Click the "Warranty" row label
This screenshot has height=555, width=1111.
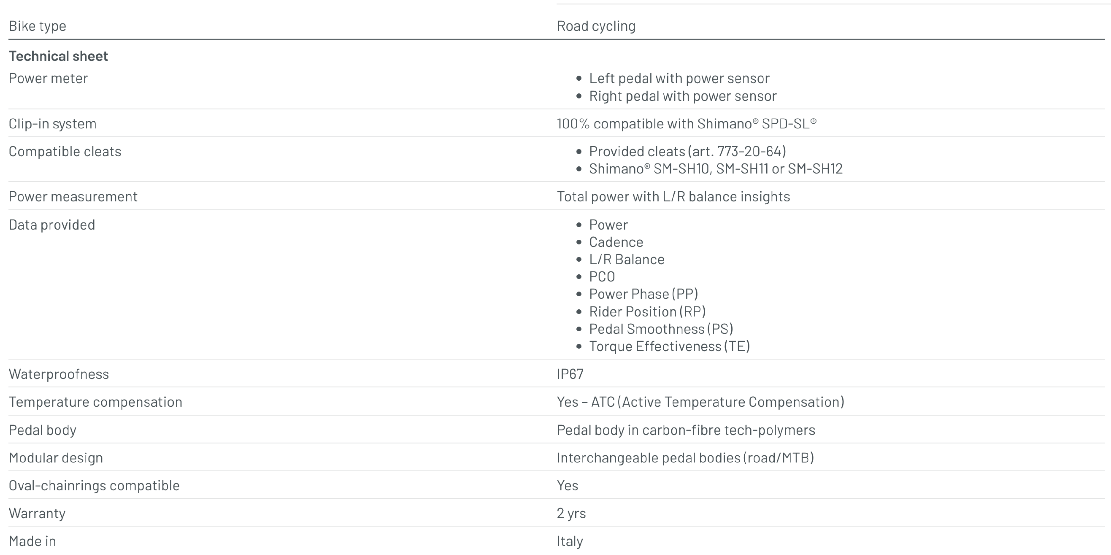(x=37, y=513)
